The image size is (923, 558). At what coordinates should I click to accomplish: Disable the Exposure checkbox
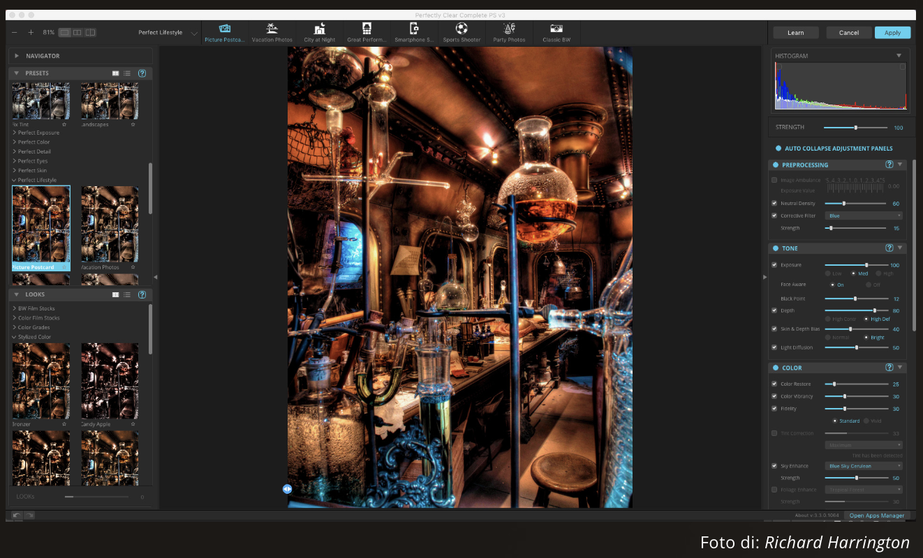tap(774, 265)
